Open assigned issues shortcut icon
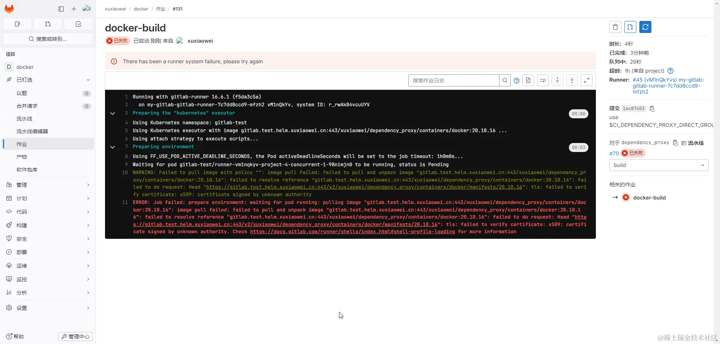Image resolution: width=720 pixels, height=344 pixels. tap(17, 24)
